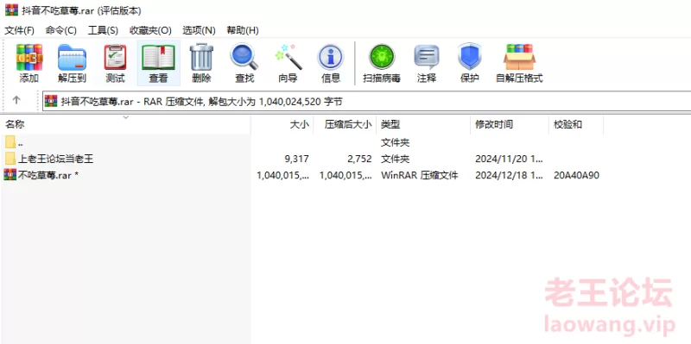Select the 不吃草莓.rar * file name

click(x=48, y=175)
